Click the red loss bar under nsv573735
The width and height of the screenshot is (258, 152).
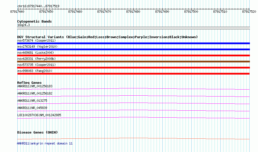pos(133,68)
